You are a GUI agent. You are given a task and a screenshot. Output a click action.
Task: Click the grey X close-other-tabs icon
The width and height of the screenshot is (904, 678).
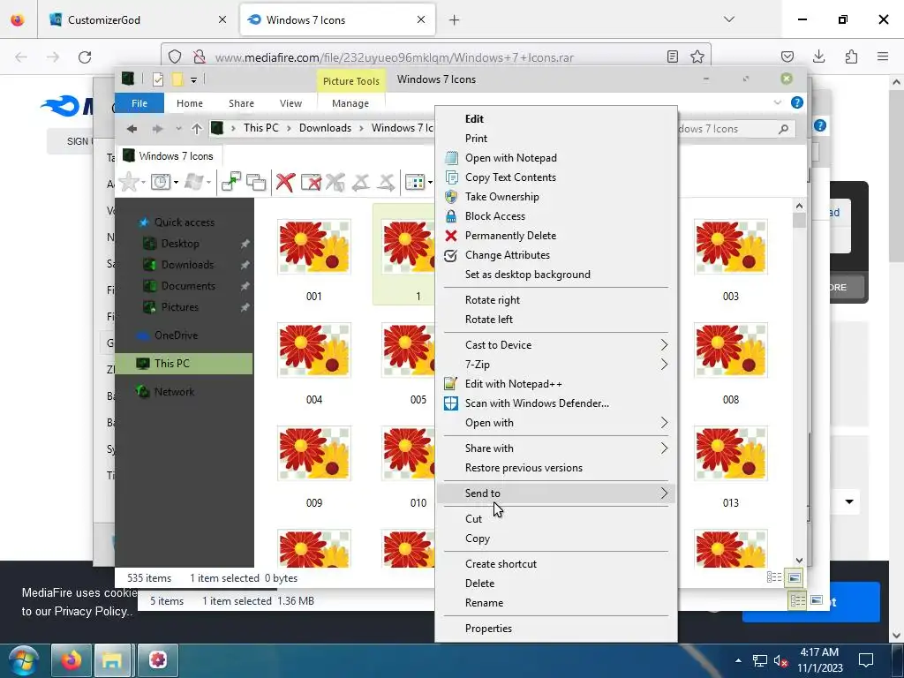(335, 182)
